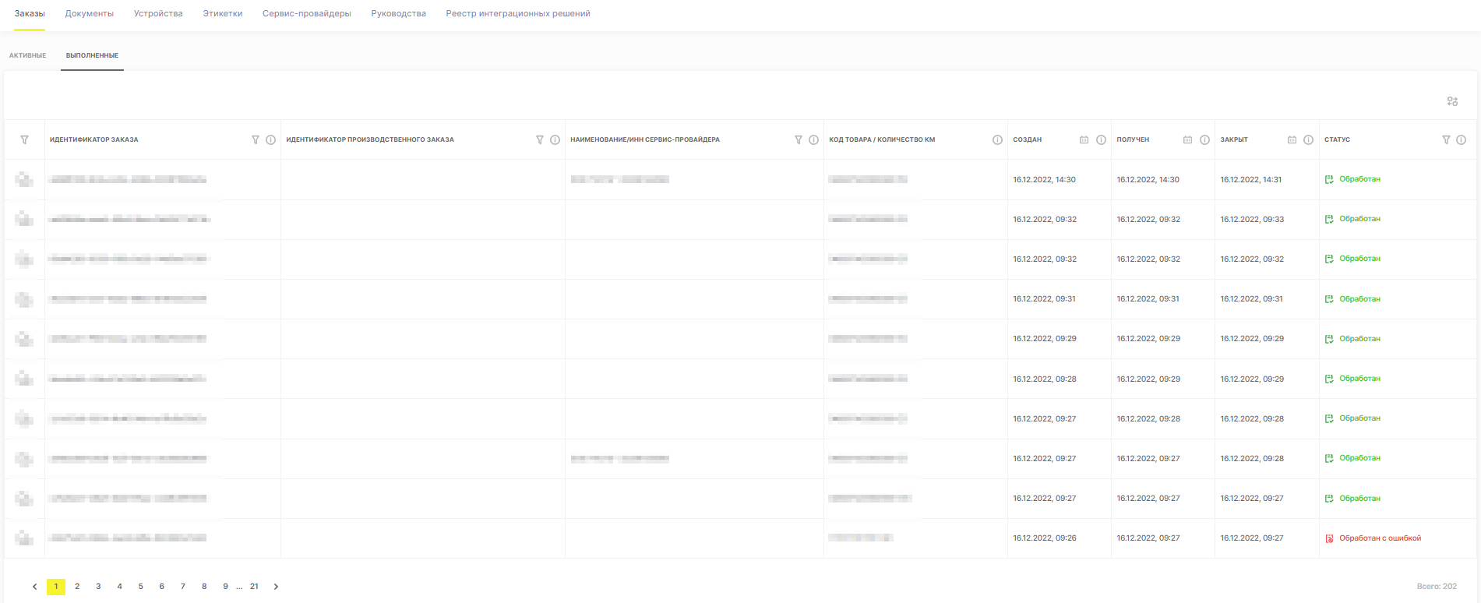Open the Документы tab

pyautogui.click(x=90, y=13)
